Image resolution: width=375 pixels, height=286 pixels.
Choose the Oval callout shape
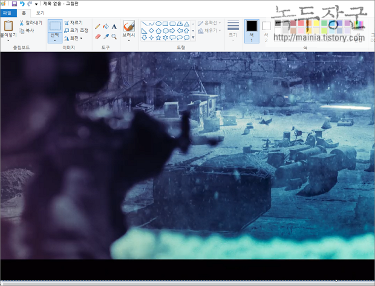(x=180, y=37)
